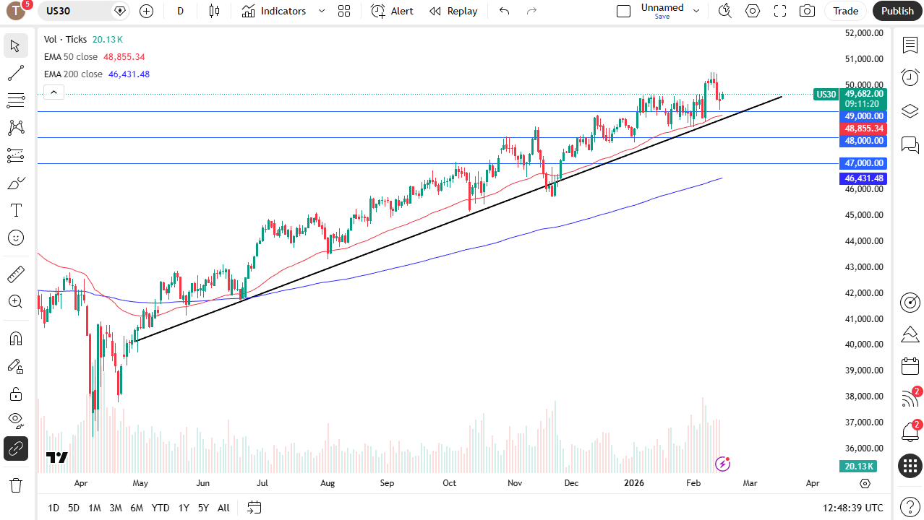Open the 12:48:39 UTC timezone menu
The width and height of the screenshot is (924, 520).
coord(852,508)
